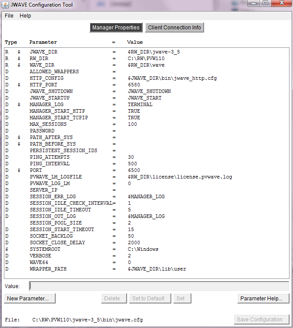This screenshot has width=293, height=328.
Task: Select the VERBOSE parameter line
Action: click(40, 256)
